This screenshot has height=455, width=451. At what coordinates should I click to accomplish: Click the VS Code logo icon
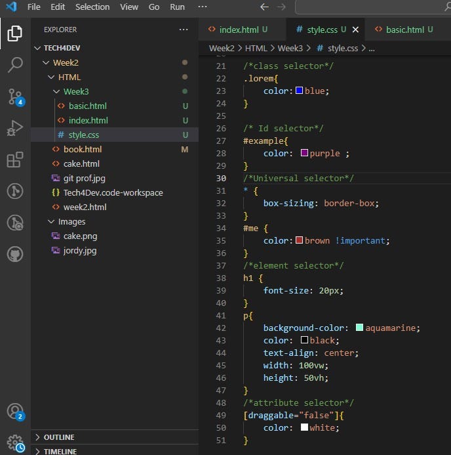coord(11,7)
